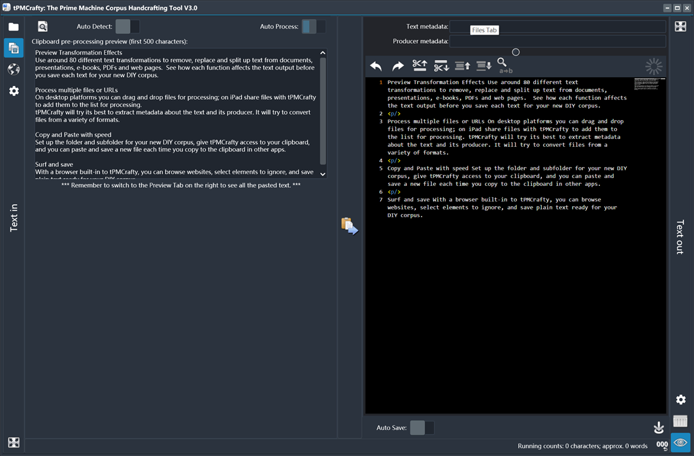Click the clipboard preview scroll down arrow
This screenshot has width=694, height=456.
point(323,174)
